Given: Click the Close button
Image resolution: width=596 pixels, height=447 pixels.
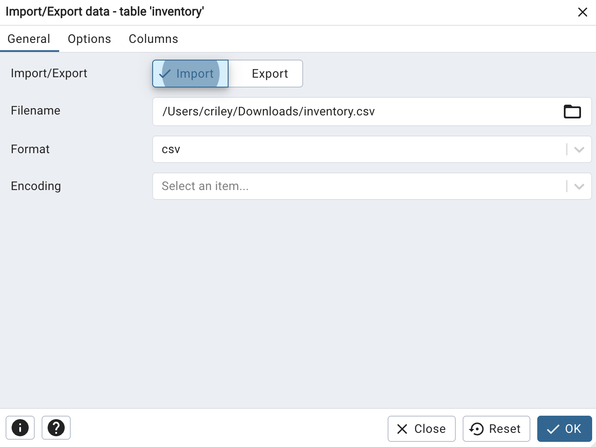Looking at the screenshot, I should coord(421,429).
